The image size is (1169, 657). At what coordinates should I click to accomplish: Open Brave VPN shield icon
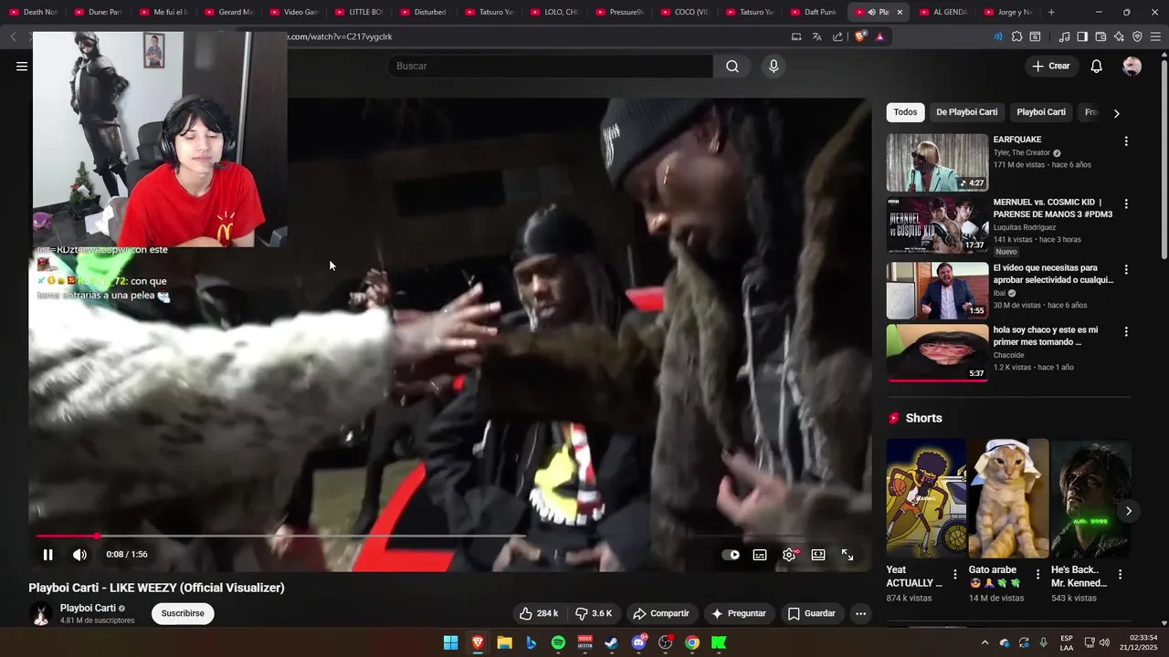1137,36
